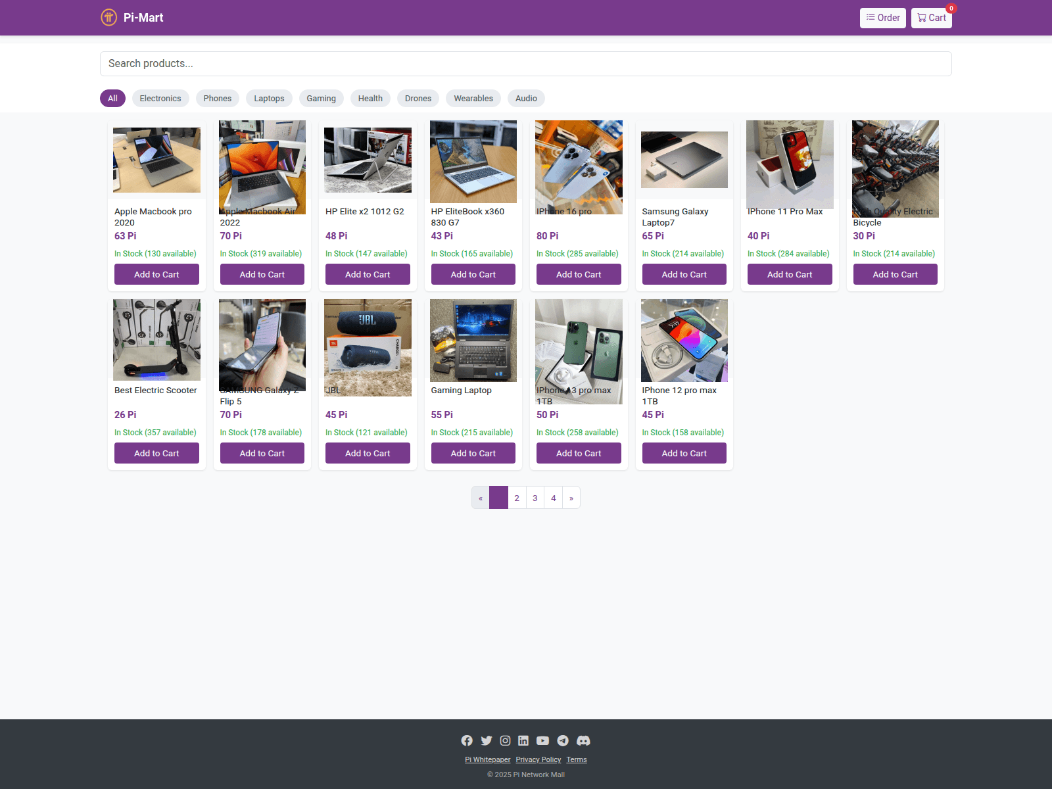Add JBL speaker to cart

tap(368, 453)
